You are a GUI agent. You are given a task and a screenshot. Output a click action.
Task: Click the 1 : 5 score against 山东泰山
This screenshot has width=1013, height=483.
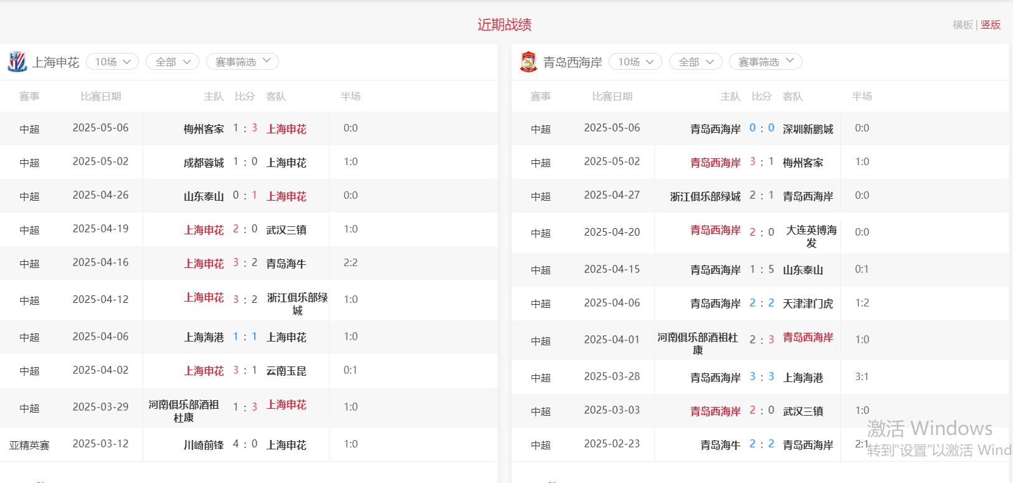pos(762,269)
